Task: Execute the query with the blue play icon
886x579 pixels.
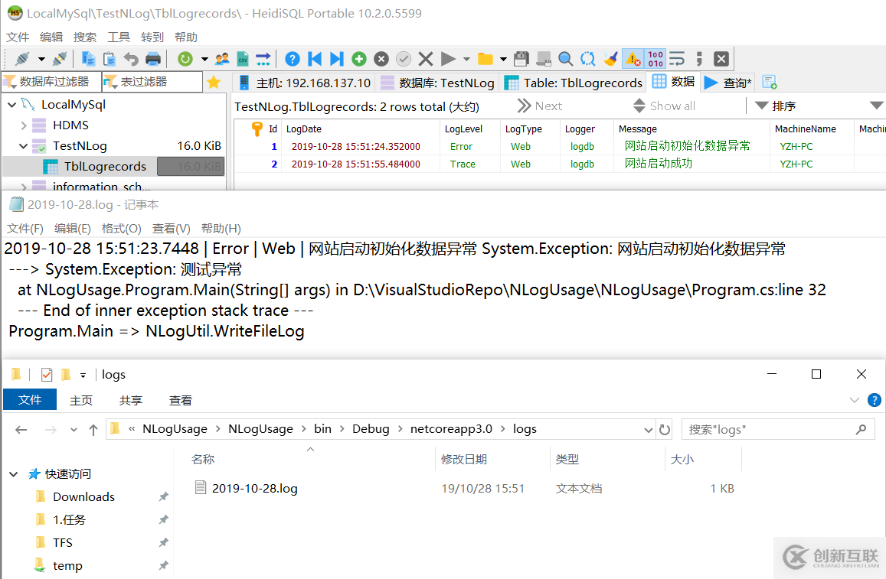Action: [446, 59]
